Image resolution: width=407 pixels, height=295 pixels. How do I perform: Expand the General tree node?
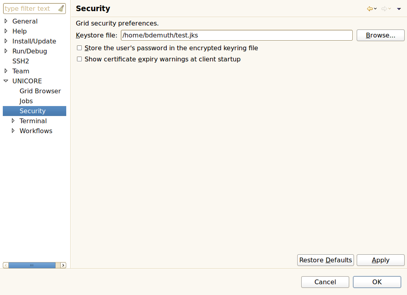[x=6, y=21]
